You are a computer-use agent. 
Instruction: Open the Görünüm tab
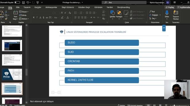pos(98,7)
